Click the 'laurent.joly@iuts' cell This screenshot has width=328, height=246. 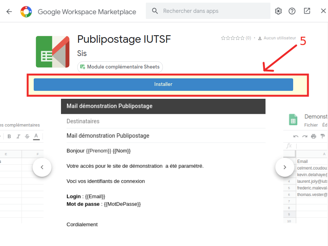point(312,181)
